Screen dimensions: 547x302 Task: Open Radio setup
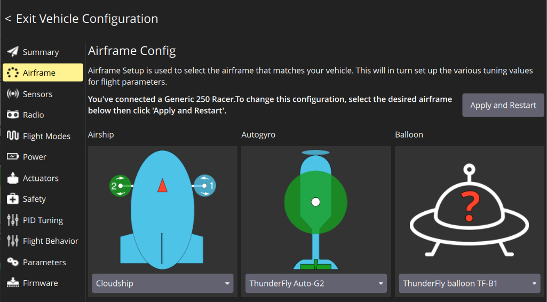[43, 115]
